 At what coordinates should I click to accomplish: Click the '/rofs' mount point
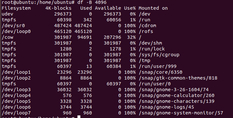(146, 31)
